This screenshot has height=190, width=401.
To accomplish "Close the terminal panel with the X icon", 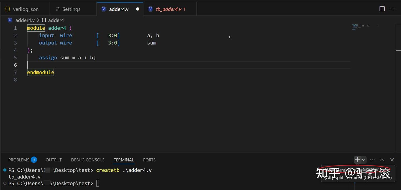I will pyautogui.click(x=392, y=160).
